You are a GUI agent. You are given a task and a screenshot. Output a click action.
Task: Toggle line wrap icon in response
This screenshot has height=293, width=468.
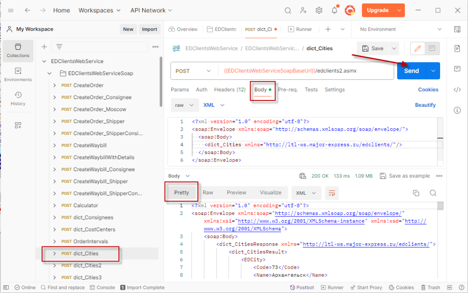coord(332,193)
